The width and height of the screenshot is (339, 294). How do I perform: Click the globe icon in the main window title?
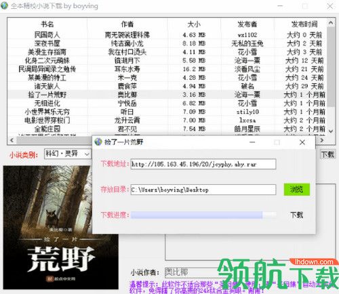pyautogui.click(x=4, y=5)
